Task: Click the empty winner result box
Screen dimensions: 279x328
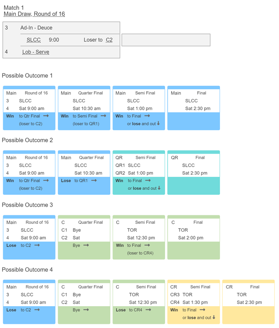Action: (x=166, y=40)
